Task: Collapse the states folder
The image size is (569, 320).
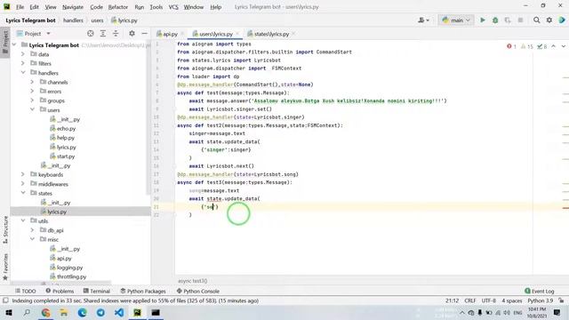Action: tap(23, 193)
